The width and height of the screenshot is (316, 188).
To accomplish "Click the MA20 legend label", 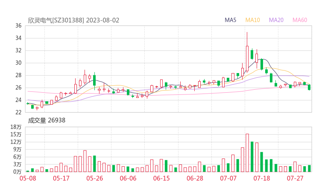I will tap(276, 20).
